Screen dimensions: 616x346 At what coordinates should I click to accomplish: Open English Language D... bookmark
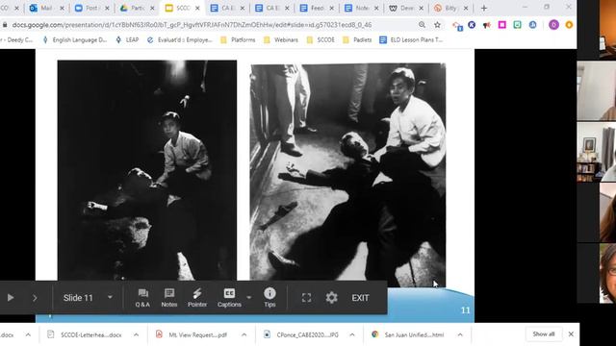(x=75, y=40)
